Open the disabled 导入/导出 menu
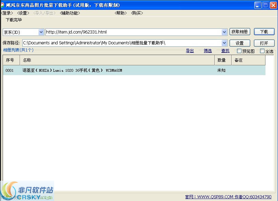Viewport: 278px width, 201px height. [44, 13]
